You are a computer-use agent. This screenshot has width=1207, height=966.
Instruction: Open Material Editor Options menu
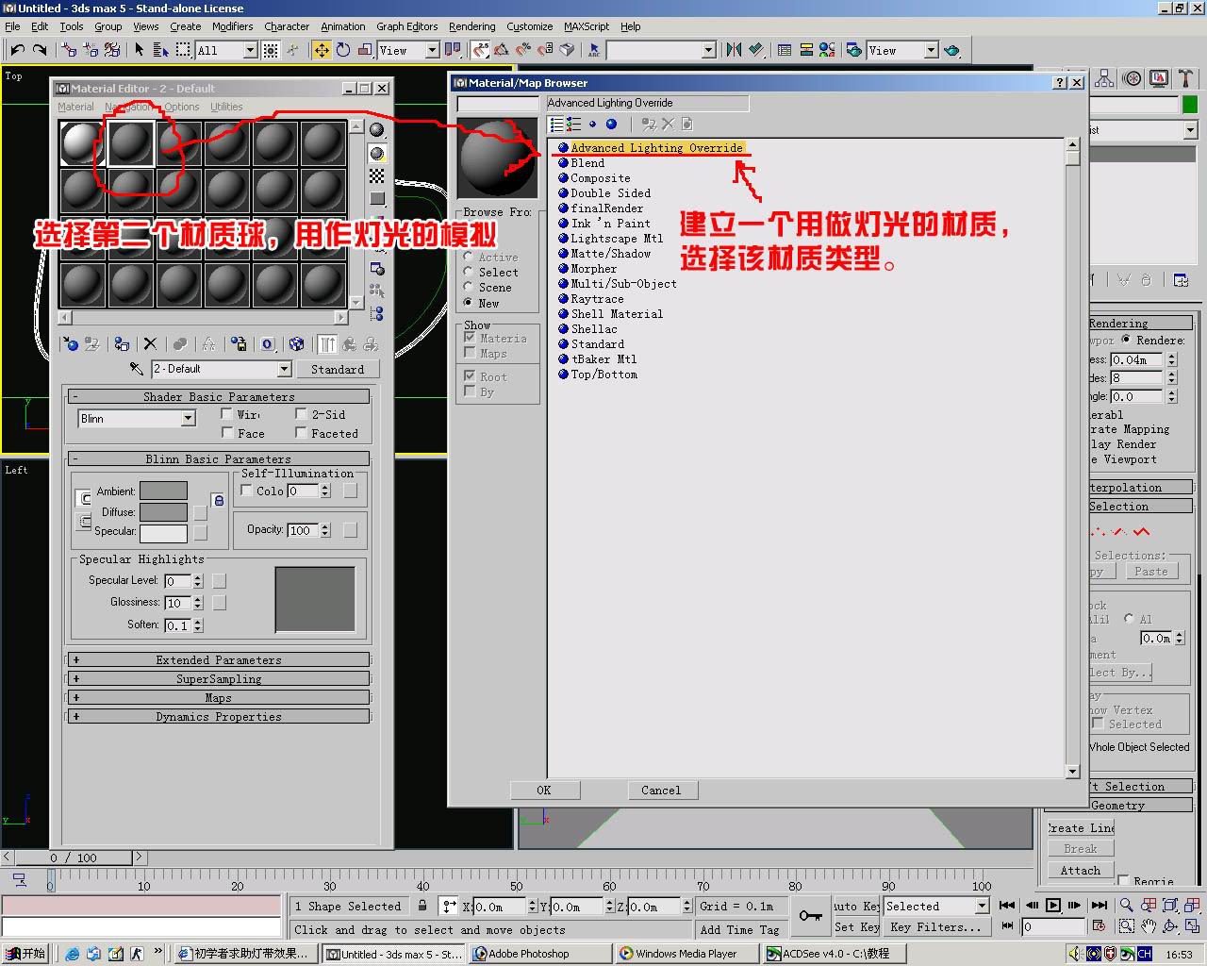(x=182, y=107)
